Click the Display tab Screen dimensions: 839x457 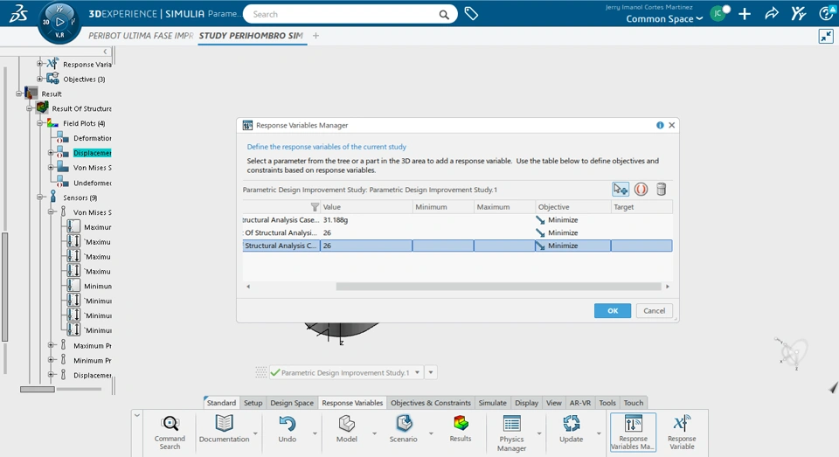pos(526,403)
